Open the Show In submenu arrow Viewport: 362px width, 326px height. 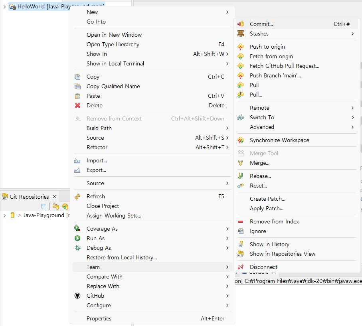point(227,54)
